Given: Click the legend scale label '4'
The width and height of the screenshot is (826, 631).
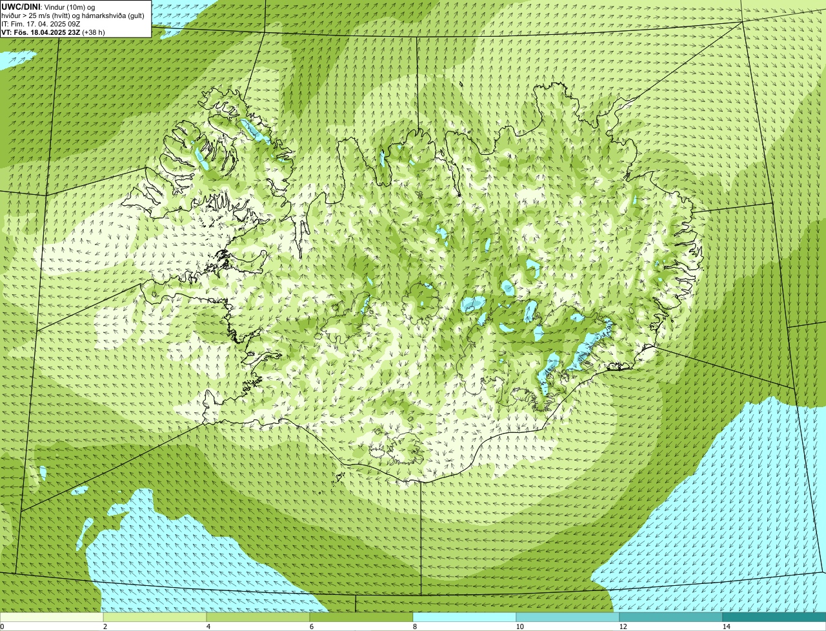Looking at the screenshot, I should (x=208, y=626).
